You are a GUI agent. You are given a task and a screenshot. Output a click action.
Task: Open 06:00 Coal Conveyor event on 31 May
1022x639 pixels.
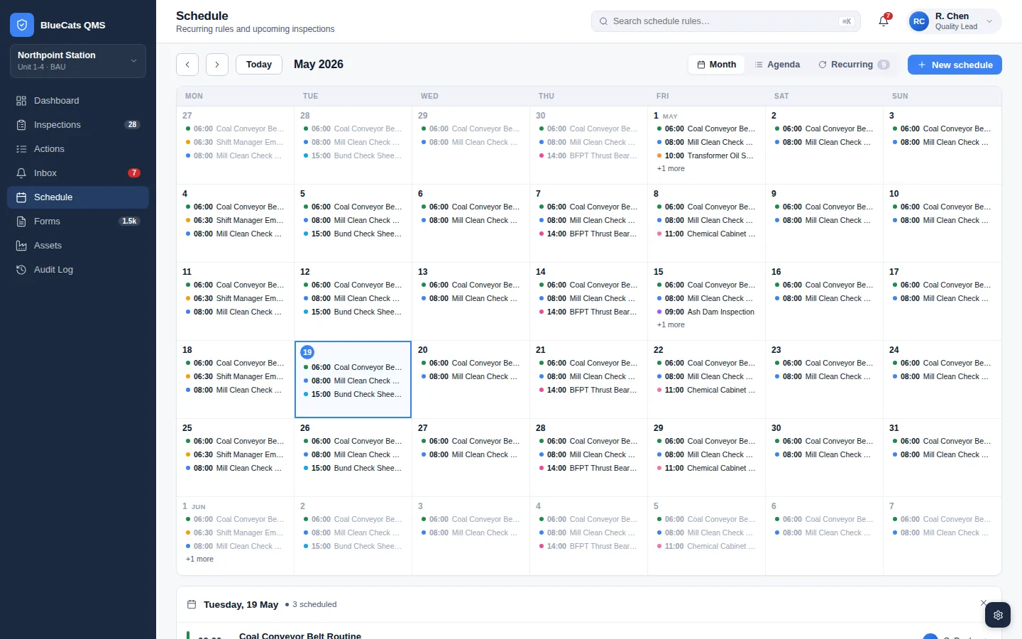tap(942, 441)
